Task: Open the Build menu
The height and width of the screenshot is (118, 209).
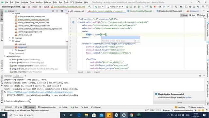Action: coord(55,2)
